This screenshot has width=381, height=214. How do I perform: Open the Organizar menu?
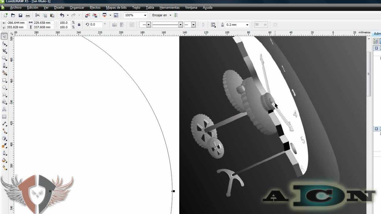(x=77, y=7)
